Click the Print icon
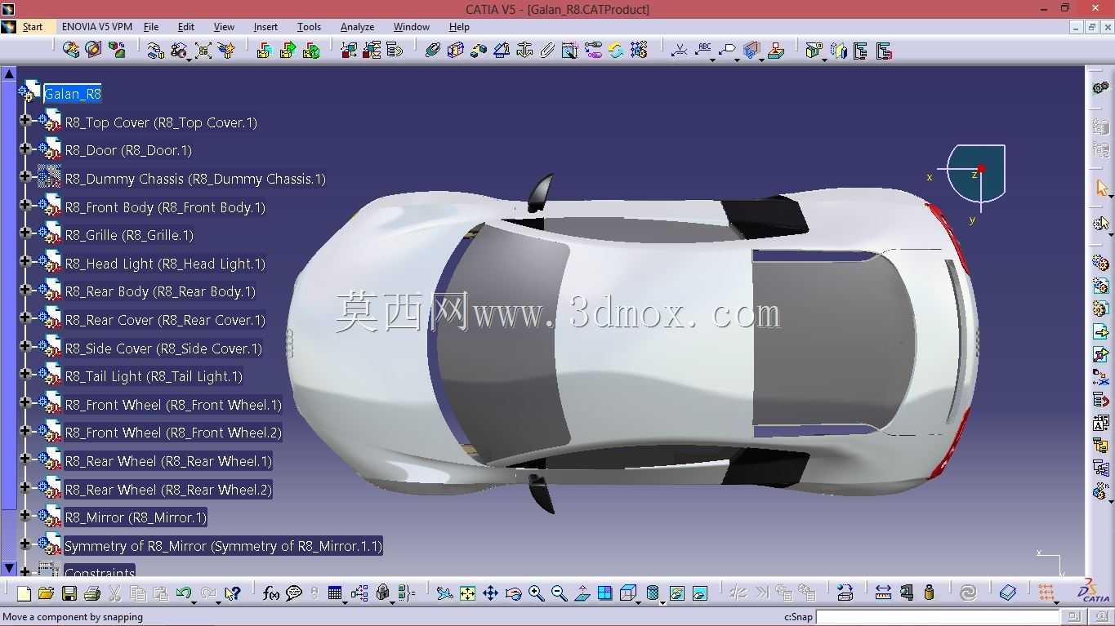Viewport: 1115px width, 626px height. [92, 593]
